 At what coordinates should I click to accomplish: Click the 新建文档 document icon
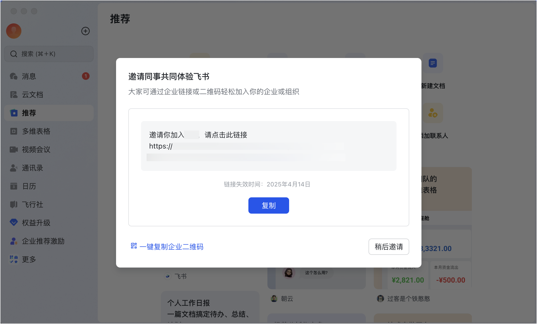[433, 63]
